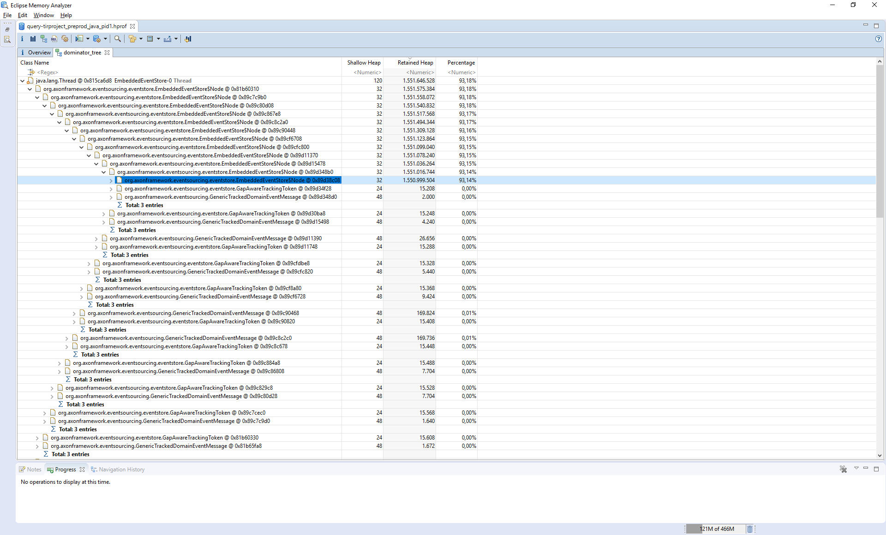Image resolution: width=886 pixels, height=535 pixels.
Task: Switch to the Notes tab
Action: click(x=30, y=470)
